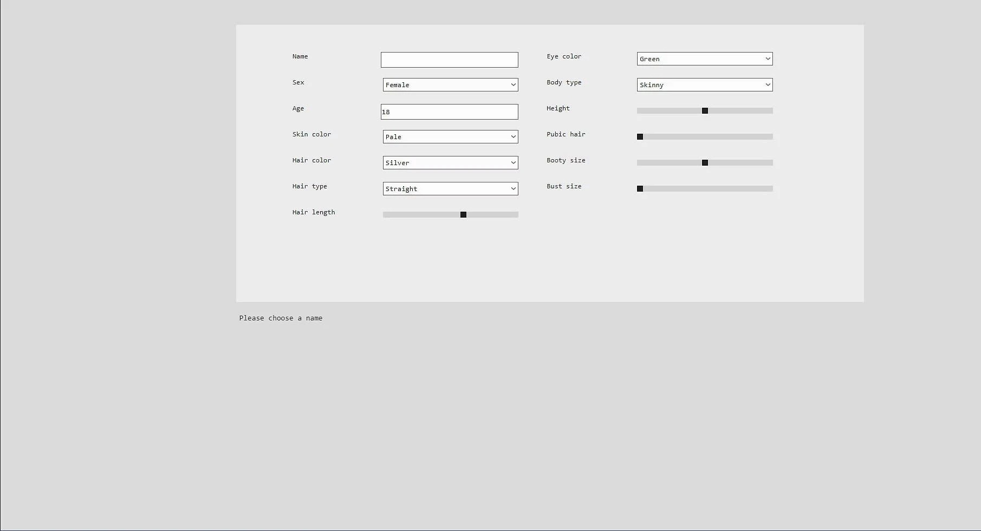The image size is (981, 531).
Task: Open the Body type dropdown showing Skinny
Action: pos(705,84)
